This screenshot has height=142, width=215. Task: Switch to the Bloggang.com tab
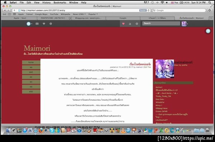point(89,18)
